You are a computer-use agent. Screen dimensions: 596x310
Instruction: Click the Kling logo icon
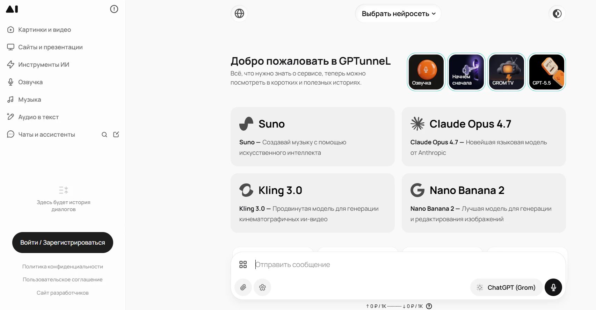[x=246, y=190]
